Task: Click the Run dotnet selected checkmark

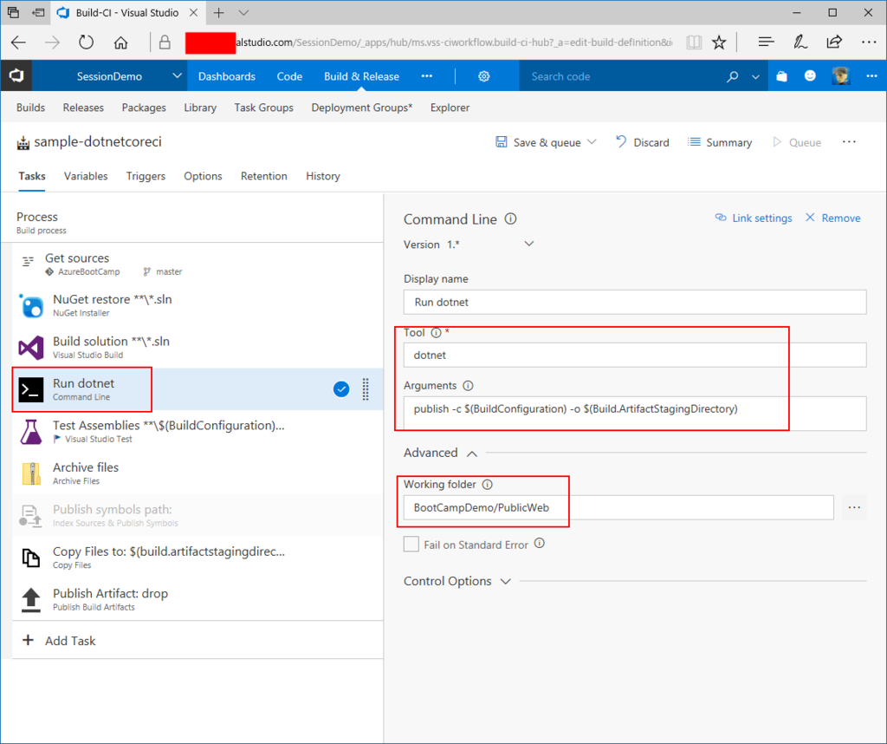Action: pyautogui.click(x=341, y=389)
